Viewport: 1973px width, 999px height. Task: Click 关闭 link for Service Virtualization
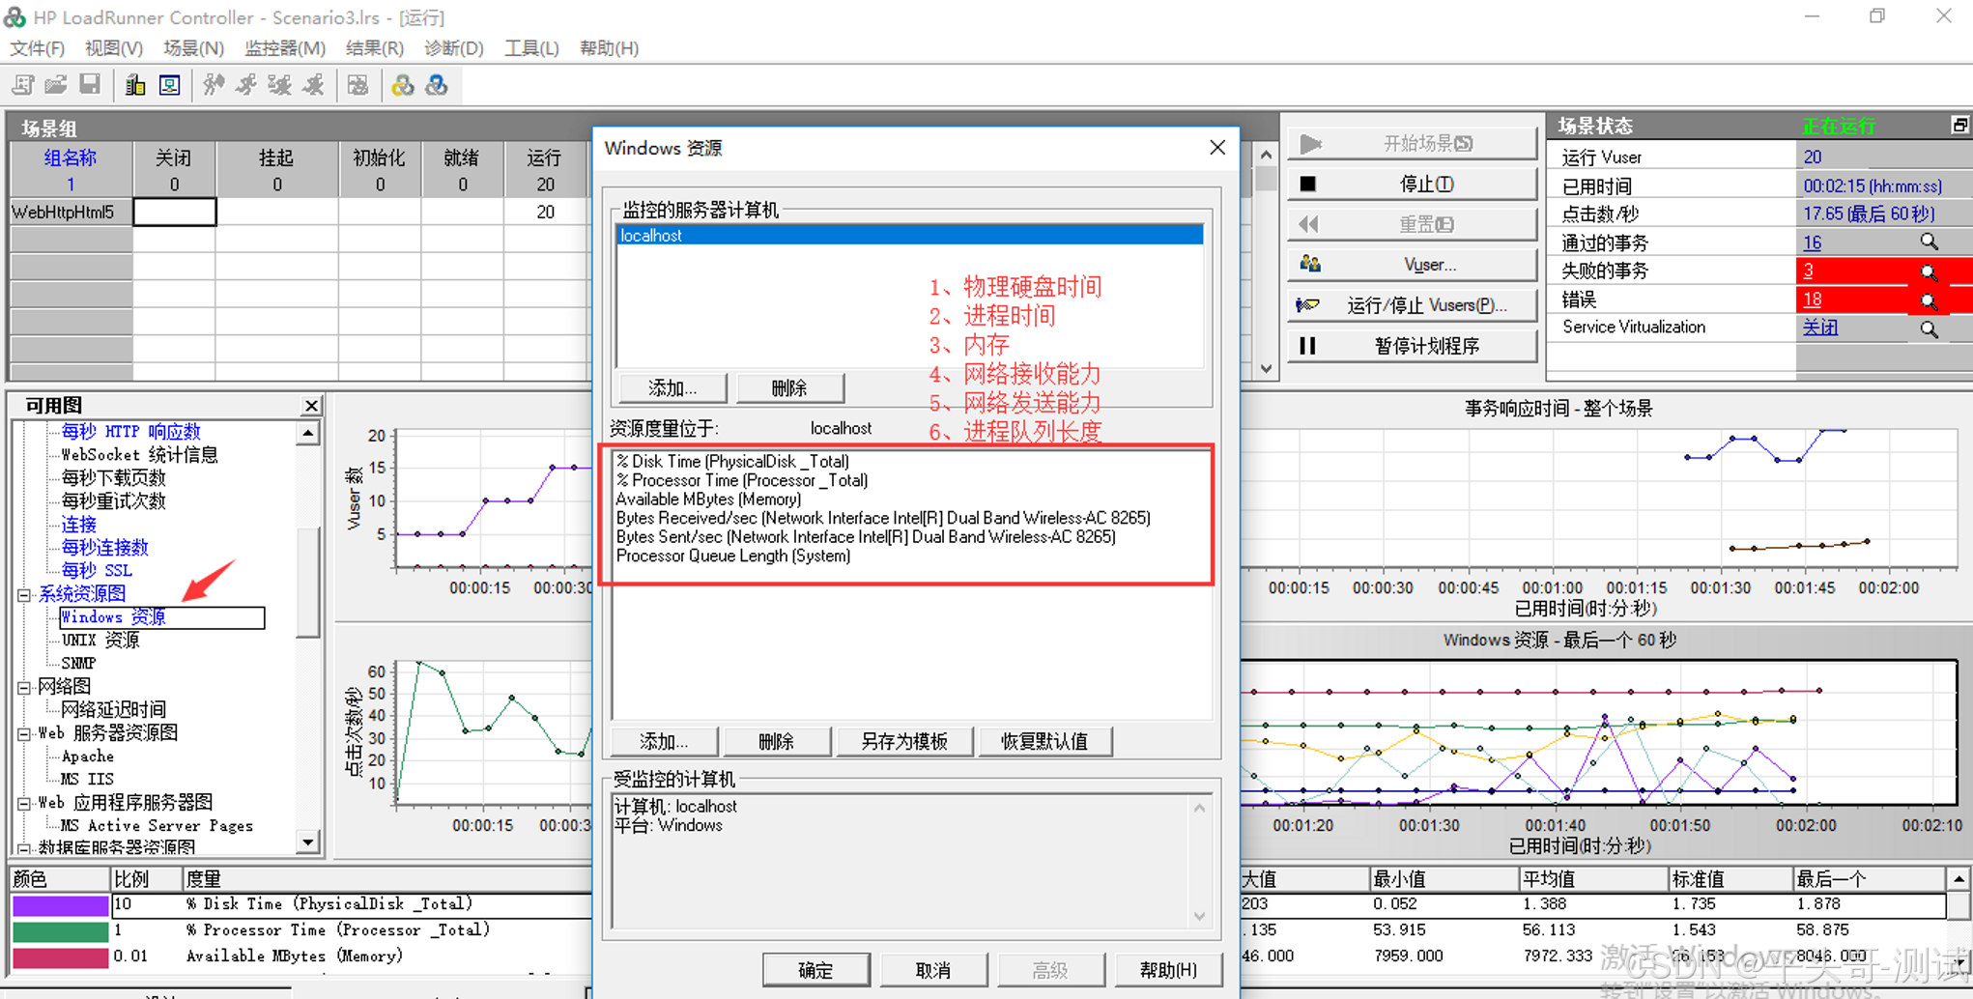[1820, 328]
